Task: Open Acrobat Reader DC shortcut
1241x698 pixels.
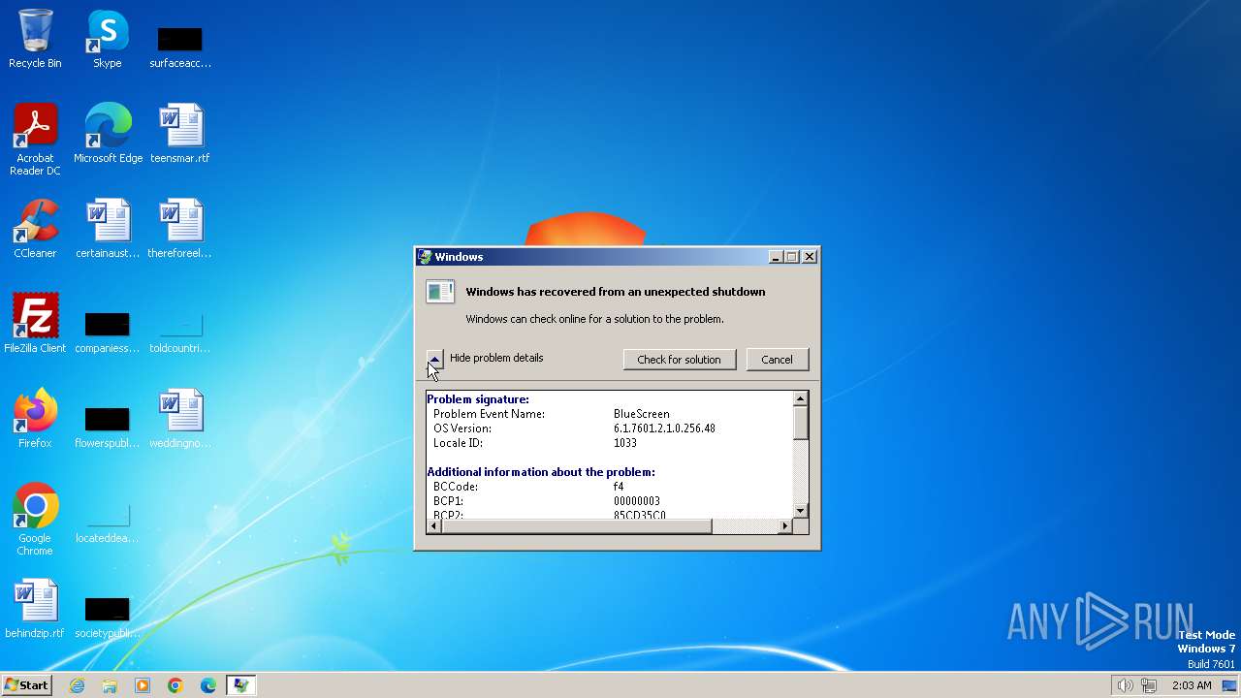Action: pyautogui.click(x=35, y=139)
